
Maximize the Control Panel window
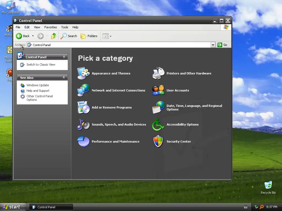tap(221, 21)
